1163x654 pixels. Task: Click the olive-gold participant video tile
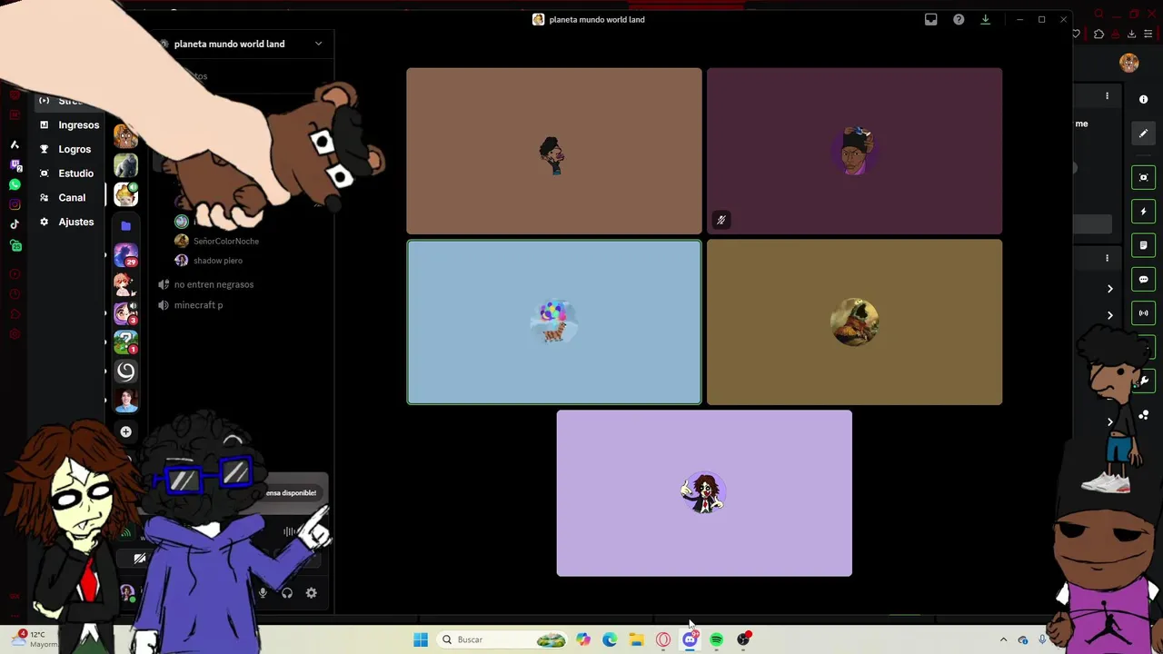point(854,322)
